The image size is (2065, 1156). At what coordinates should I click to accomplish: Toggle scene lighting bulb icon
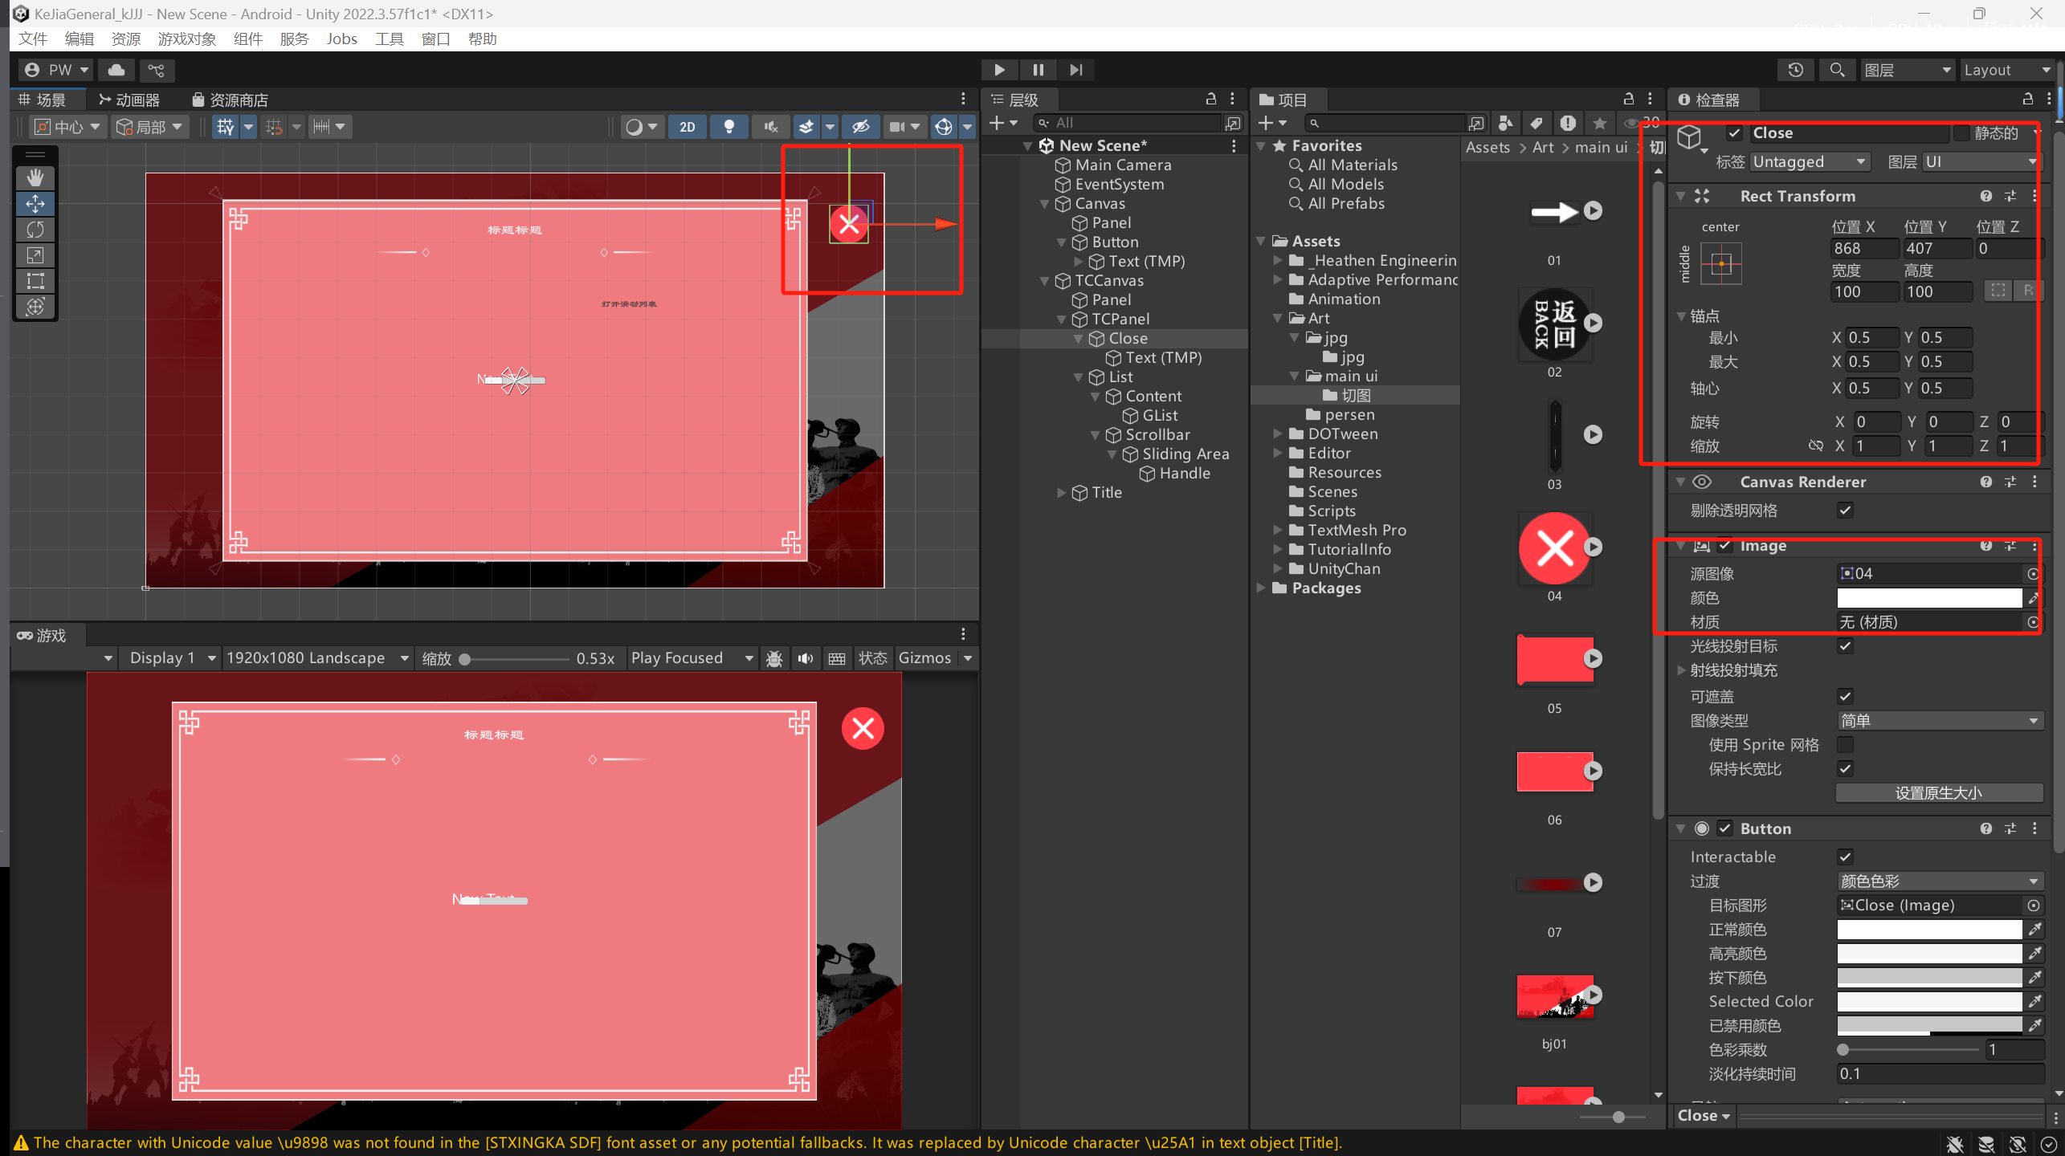pyautogui.click(x=728, y=127)
